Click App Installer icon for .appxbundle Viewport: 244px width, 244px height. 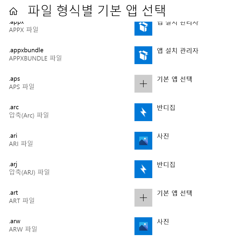point(143,55)
